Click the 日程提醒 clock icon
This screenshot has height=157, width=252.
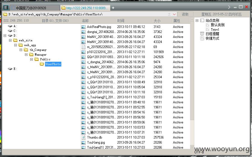point(202,34)
